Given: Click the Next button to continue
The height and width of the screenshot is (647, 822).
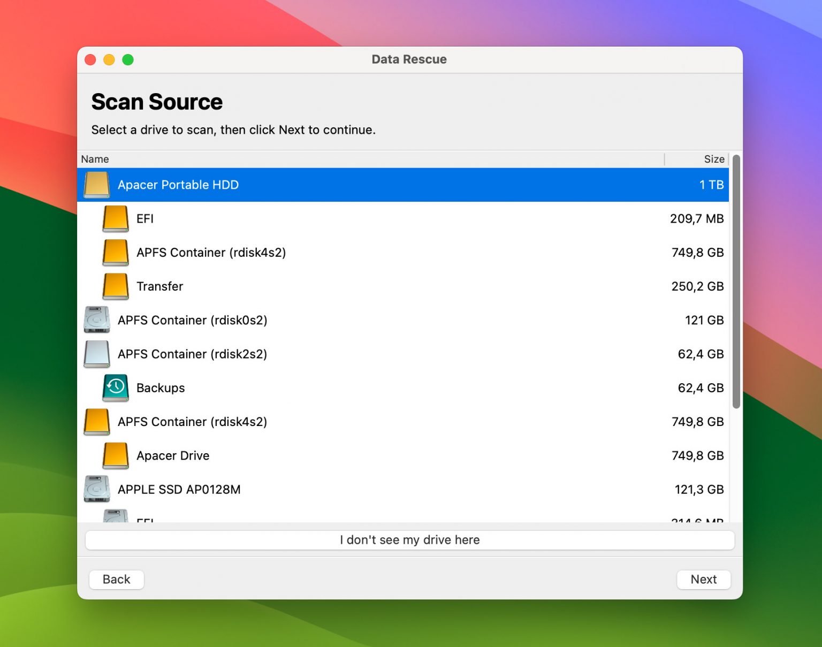Looking at the screenshot, I should pos(704,579).
